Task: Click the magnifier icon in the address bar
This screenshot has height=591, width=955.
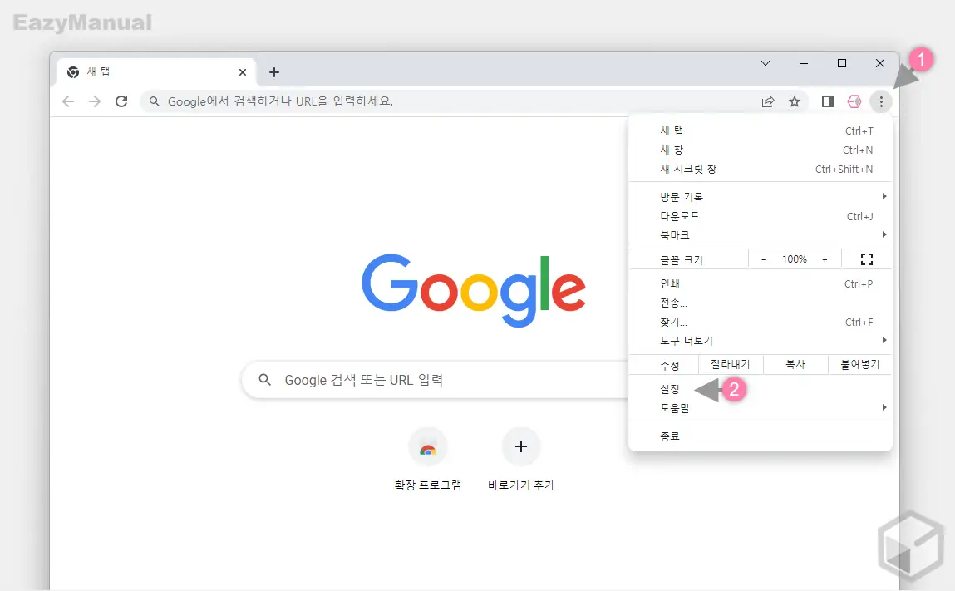Action: tap(155, 101)
